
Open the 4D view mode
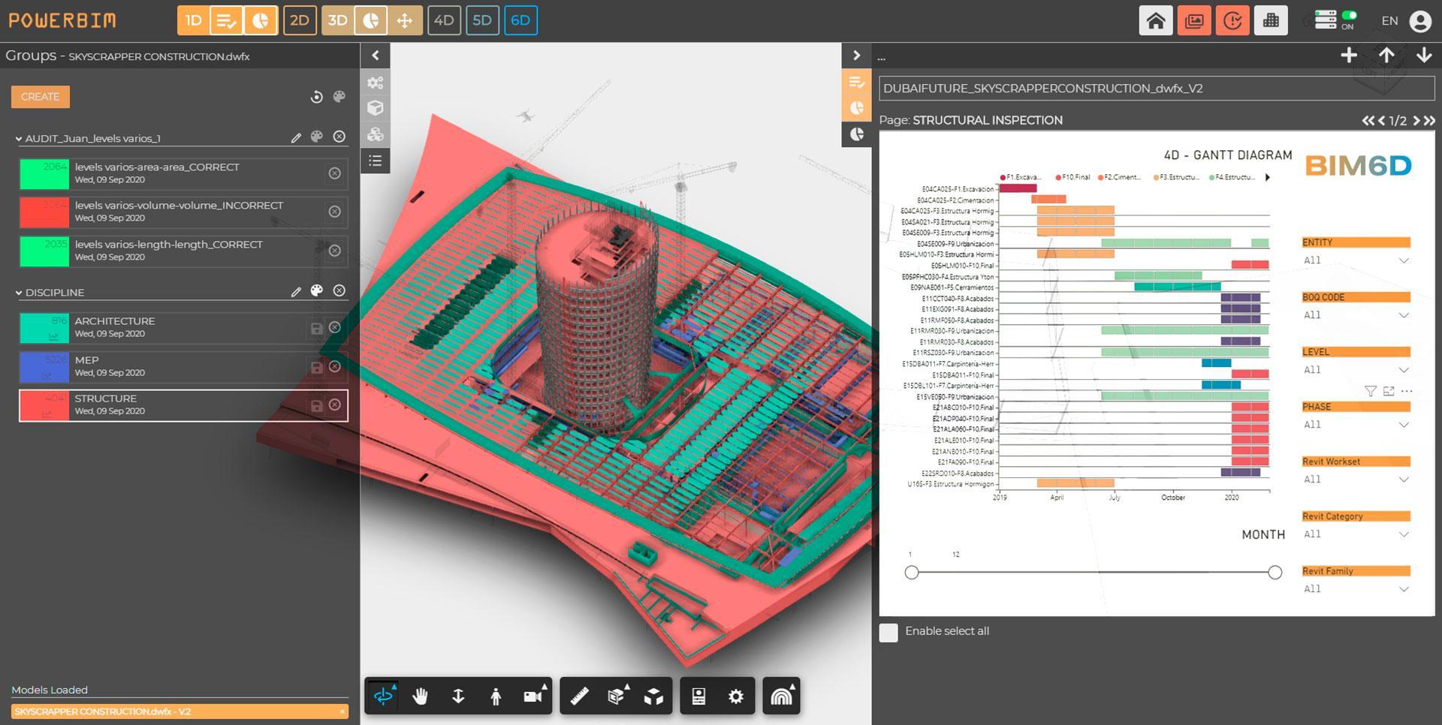tap(444, 20)
